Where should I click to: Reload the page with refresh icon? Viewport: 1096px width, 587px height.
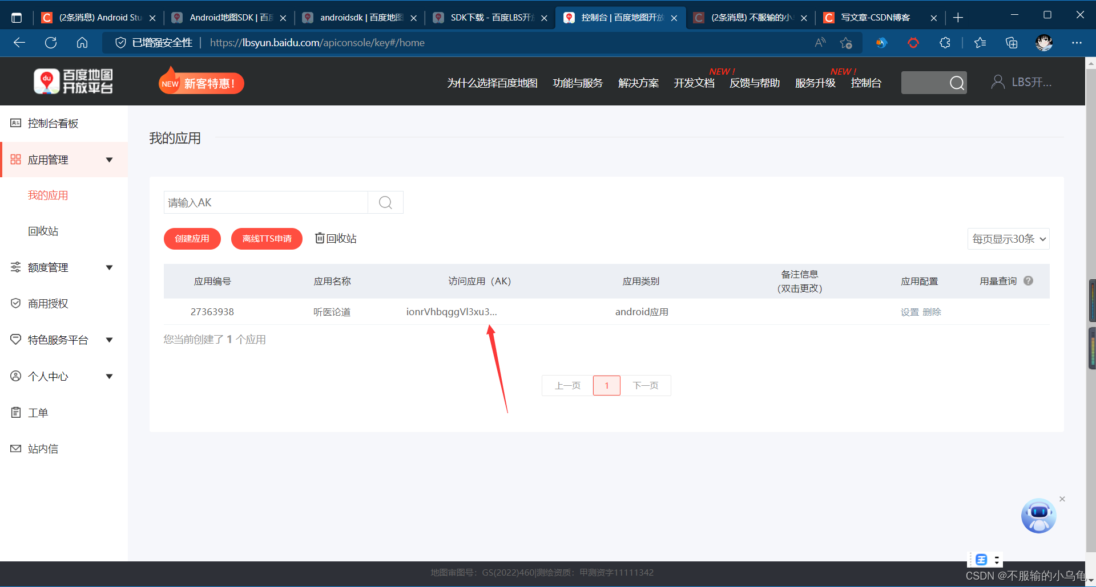(51, 43)
